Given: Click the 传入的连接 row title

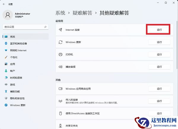Looking at the screenshot, I should (x=71, y=100).
